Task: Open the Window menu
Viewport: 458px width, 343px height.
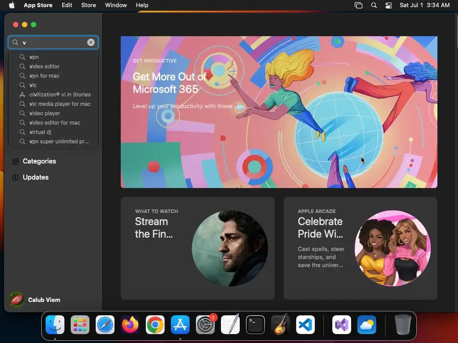Action: point(116,5)
